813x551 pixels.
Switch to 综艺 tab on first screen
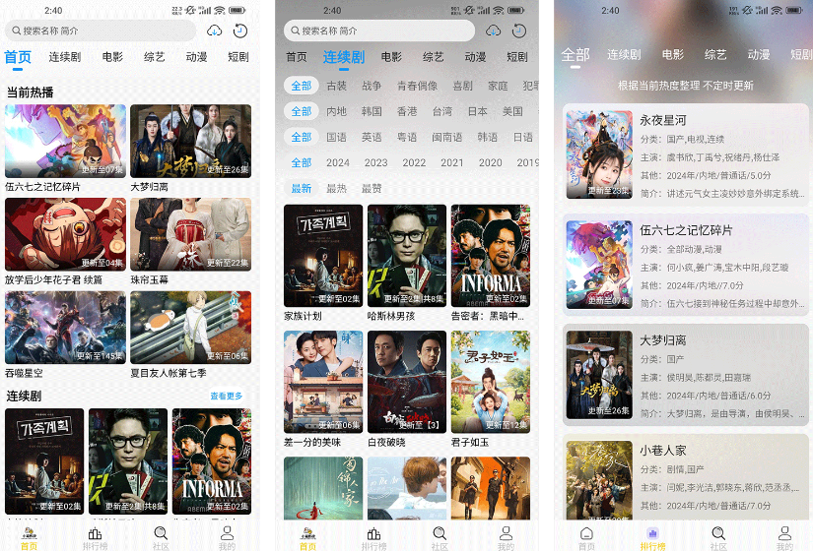(x=155, y=57)
